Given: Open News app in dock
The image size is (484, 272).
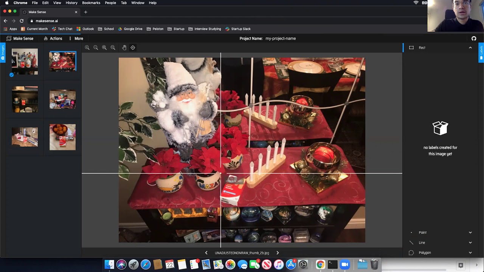Looking at the screenshot, I should point(267,264).
